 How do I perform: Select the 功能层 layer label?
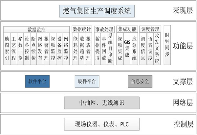tap(183, 46)
